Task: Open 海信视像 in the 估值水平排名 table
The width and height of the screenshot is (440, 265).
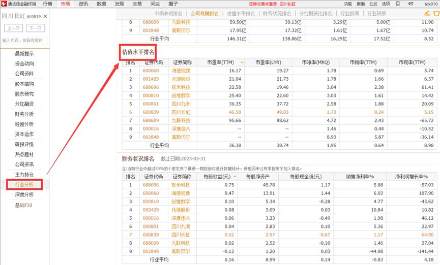Action: pos(181,71)
